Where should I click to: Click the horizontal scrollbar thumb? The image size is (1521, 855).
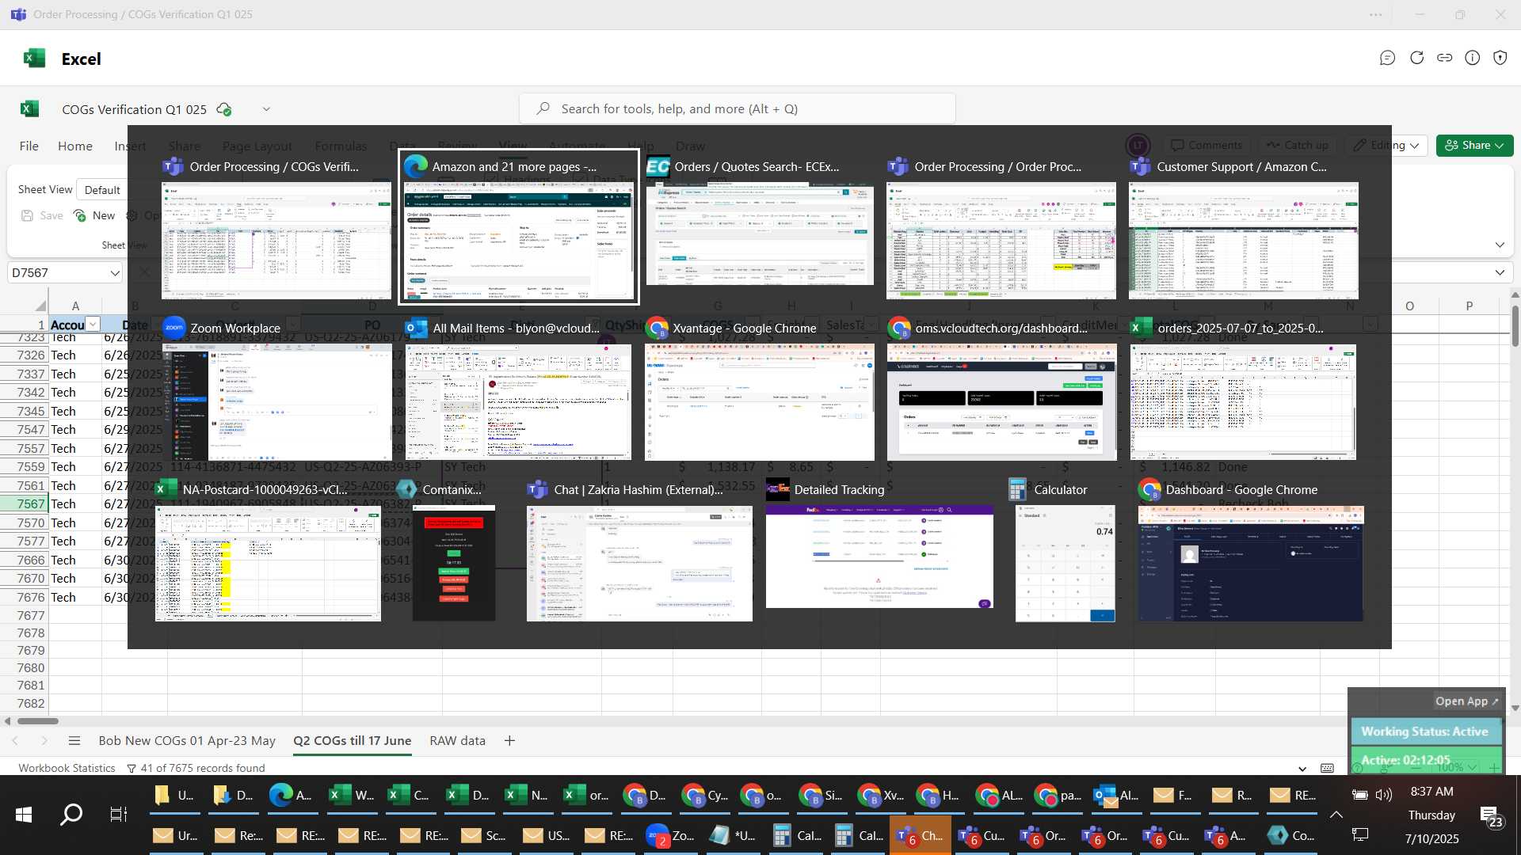pos(37,721)
